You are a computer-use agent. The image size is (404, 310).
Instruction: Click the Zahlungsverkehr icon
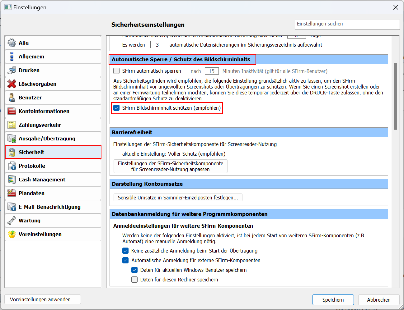pyautogui.click(x=12, y=125)
